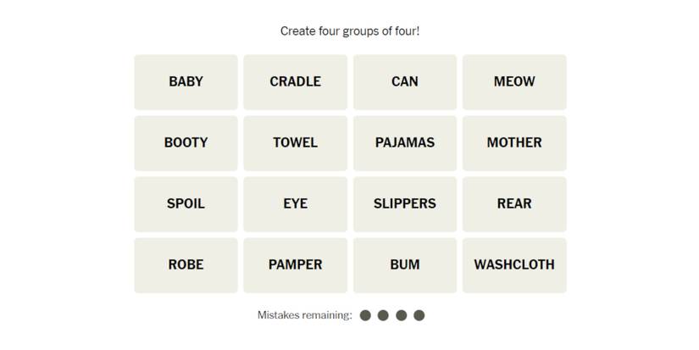Screen dimensions: 699x350
Task: Click the TOWEL tile
Action: pos(295,143)
